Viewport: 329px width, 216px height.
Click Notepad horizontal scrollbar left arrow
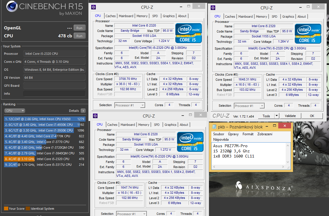pos(214,167)
